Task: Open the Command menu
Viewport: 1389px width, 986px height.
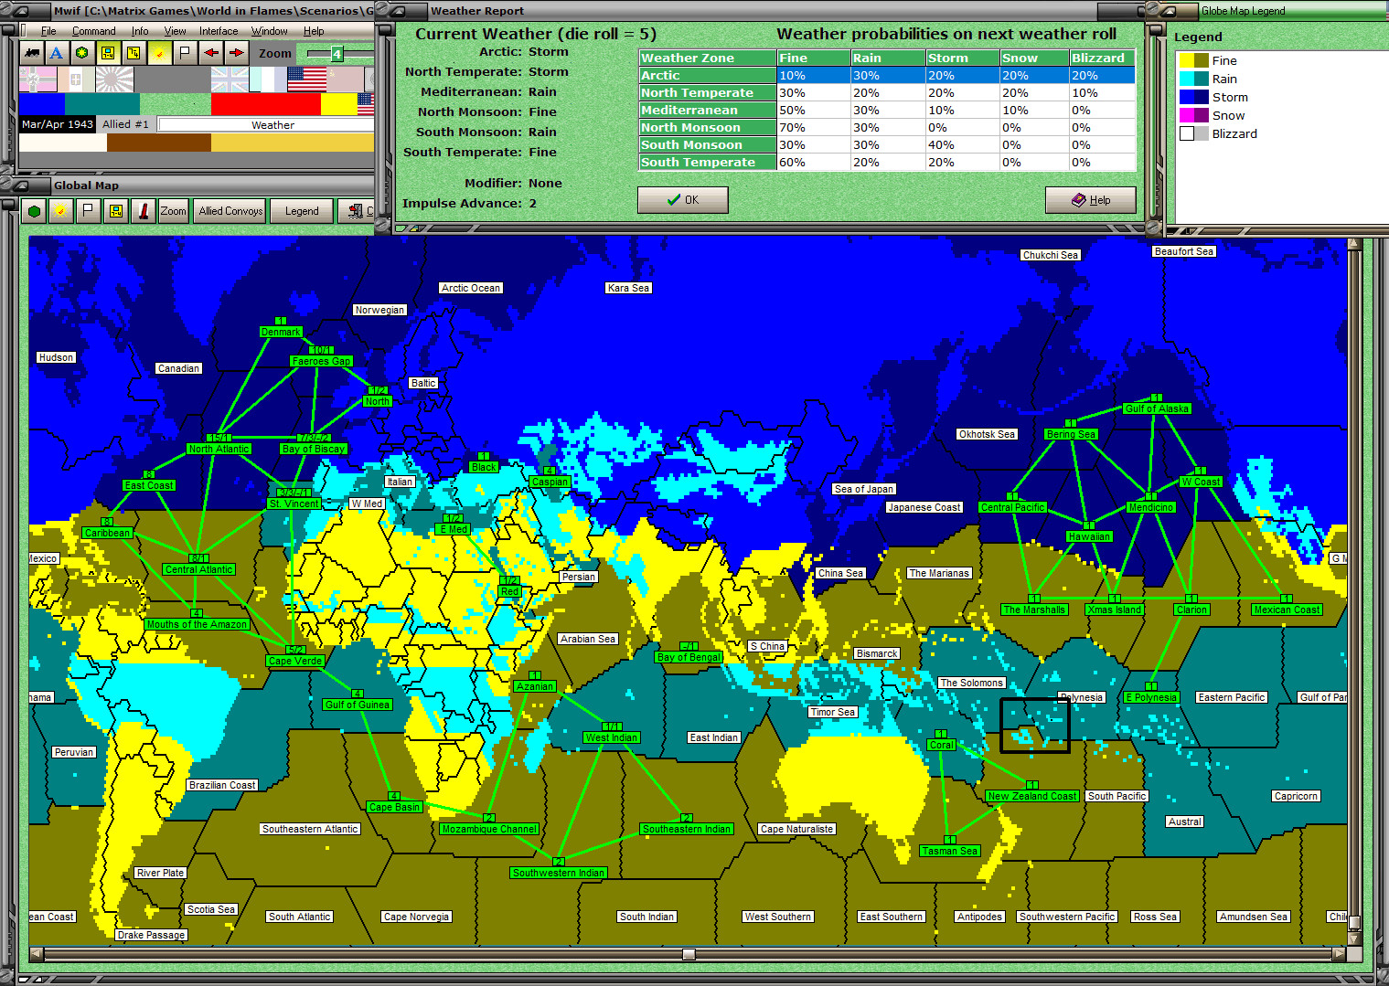Action: click(93, 31)
